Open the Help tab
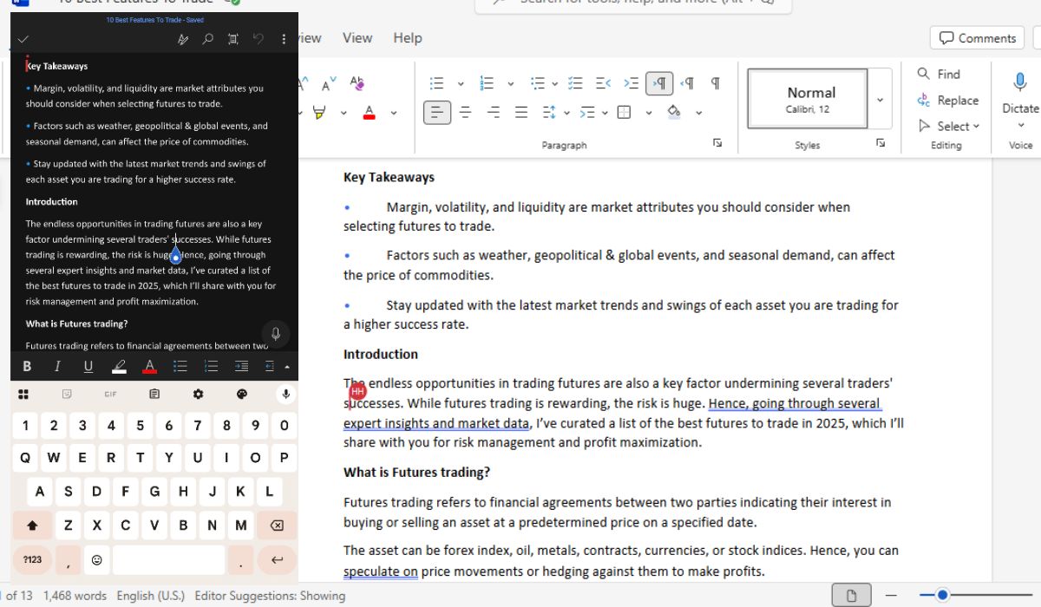 pyautogui.click(x=408, y=38)
